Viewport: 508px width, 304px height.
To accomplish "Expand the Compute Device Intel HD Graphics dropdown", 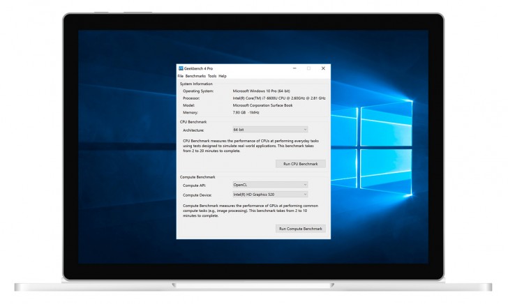I will pyautogui.click(x=270, y=195).
